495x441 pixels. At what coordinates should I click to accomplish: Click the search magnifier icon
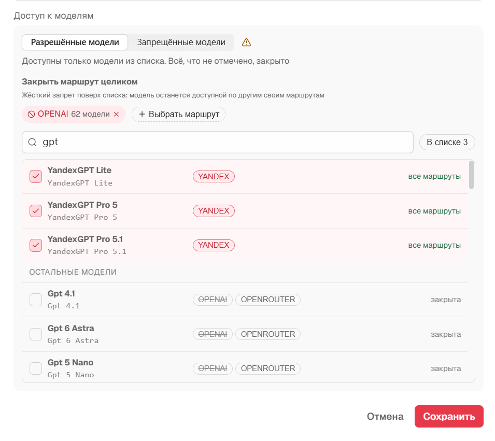(x=33, y=143)
